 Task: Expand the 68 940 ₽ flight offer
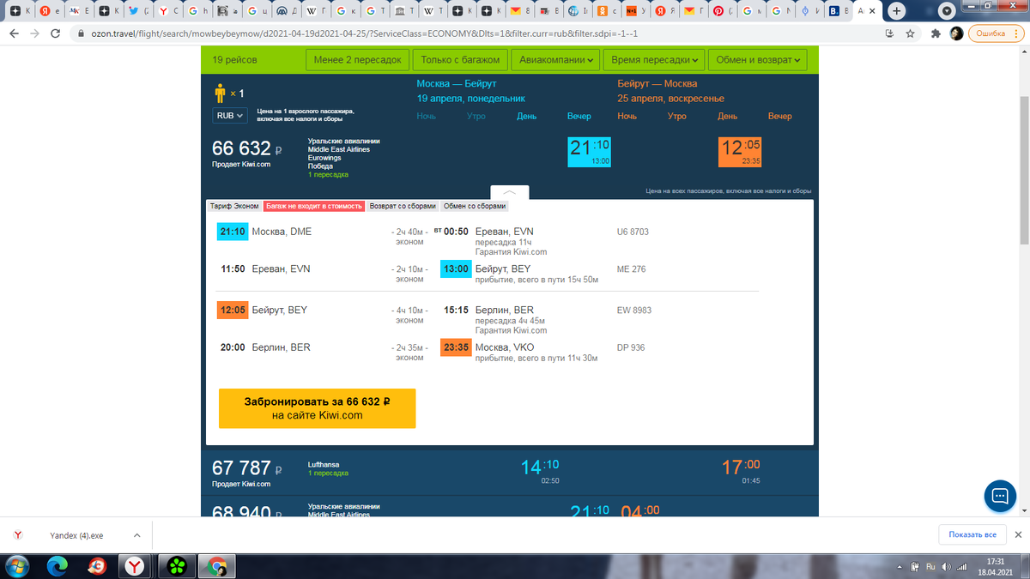pyautogui.click(x=510, y=508)
